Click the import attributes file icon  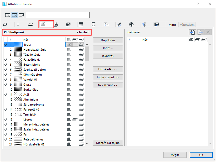[x=192, y=32]
